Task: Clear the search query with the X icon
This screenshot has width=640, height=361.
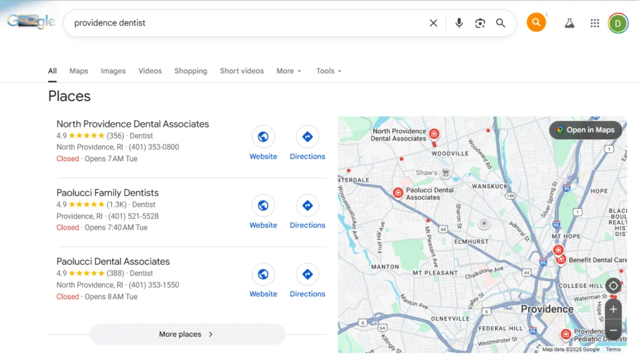Action: (x=434, y=22)
